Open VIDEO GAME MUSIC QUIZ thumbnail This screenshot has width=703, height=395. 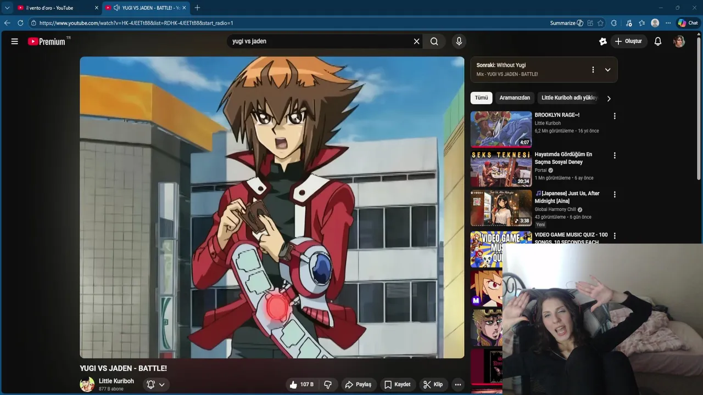501,249
